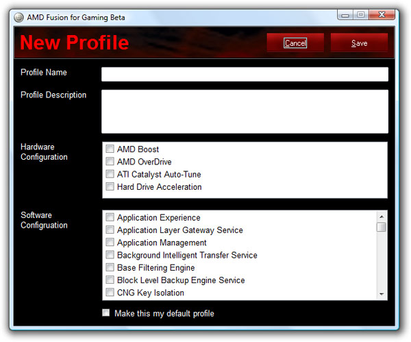Image resolution: width=411 pixels, height=342 pixels.
Task: Click the AMD OverDrive label text
Action: (x=144, y=162)
